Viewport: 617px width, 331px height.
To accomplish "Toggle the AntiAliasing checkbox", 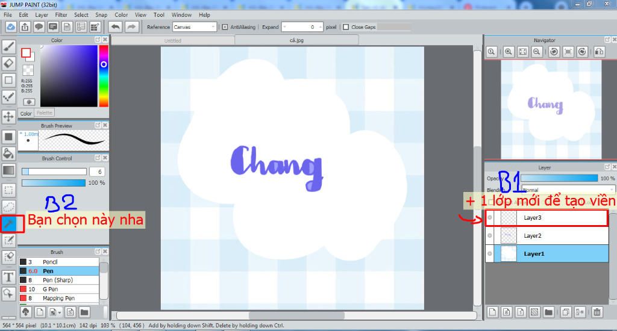I will (225, 27).
